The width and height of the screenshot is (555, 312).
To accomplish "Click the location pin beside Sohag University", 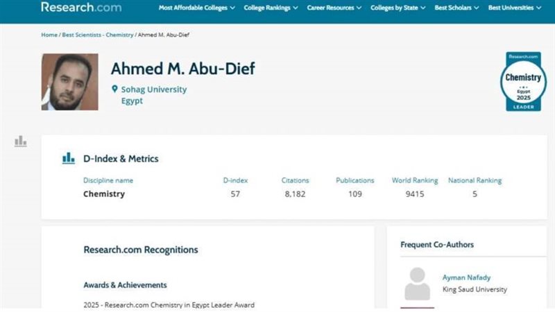I will coord(115,89).
